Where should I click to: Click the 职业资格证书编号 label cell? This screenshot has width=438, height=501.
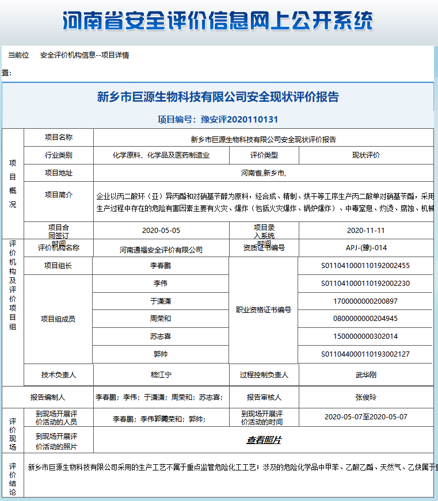264,310
